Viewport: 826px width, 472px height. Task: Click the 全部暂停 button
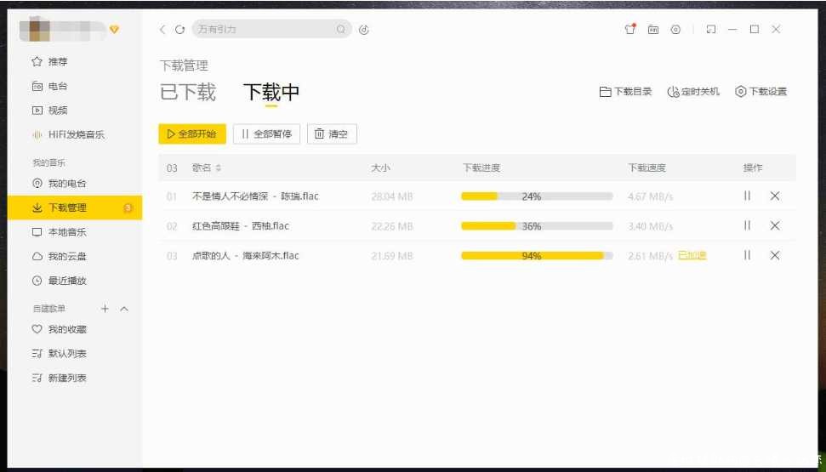[266, 134]
